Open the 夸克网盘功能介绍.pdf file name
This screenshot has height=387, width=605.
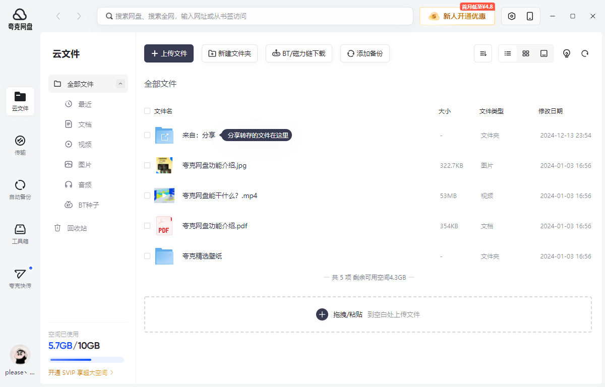tap(215, 226)
